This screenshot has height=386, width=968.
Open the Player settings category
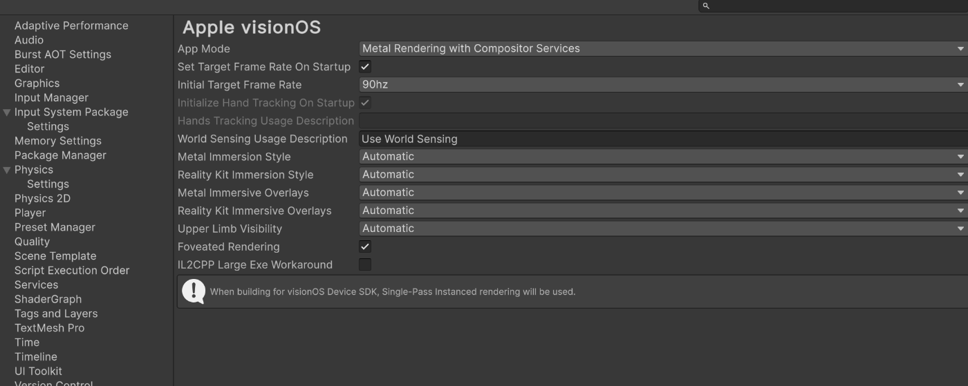point(30,213)
